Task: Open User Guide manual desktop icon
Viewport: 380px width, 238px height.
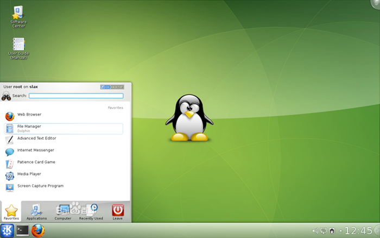Action: point(18,48)
